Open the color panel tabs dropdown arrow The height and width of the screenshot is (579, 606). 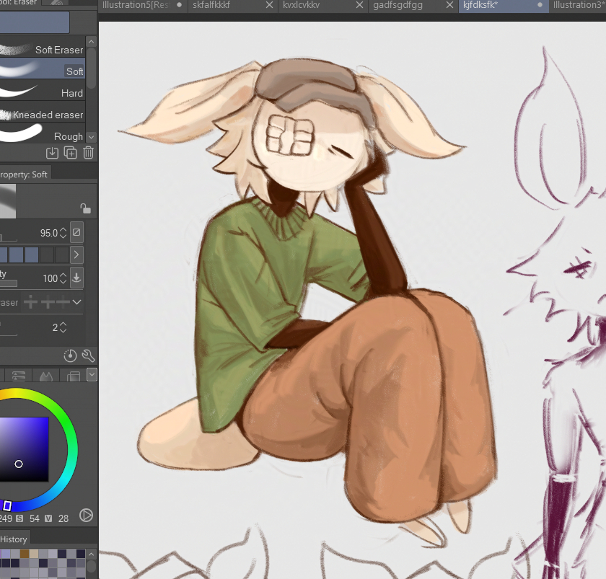coord(92,374)
